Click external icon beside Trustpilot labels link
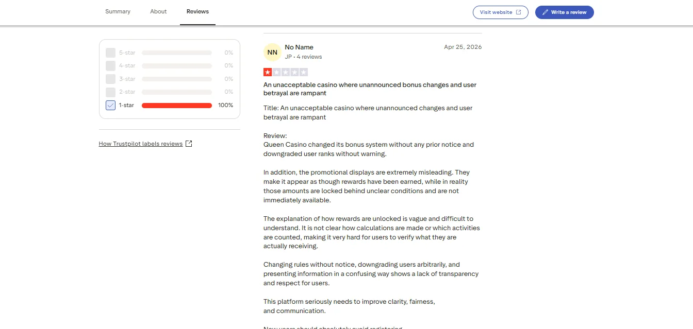The width and height of the screenshot is (693, 329). tap(189, 144)
